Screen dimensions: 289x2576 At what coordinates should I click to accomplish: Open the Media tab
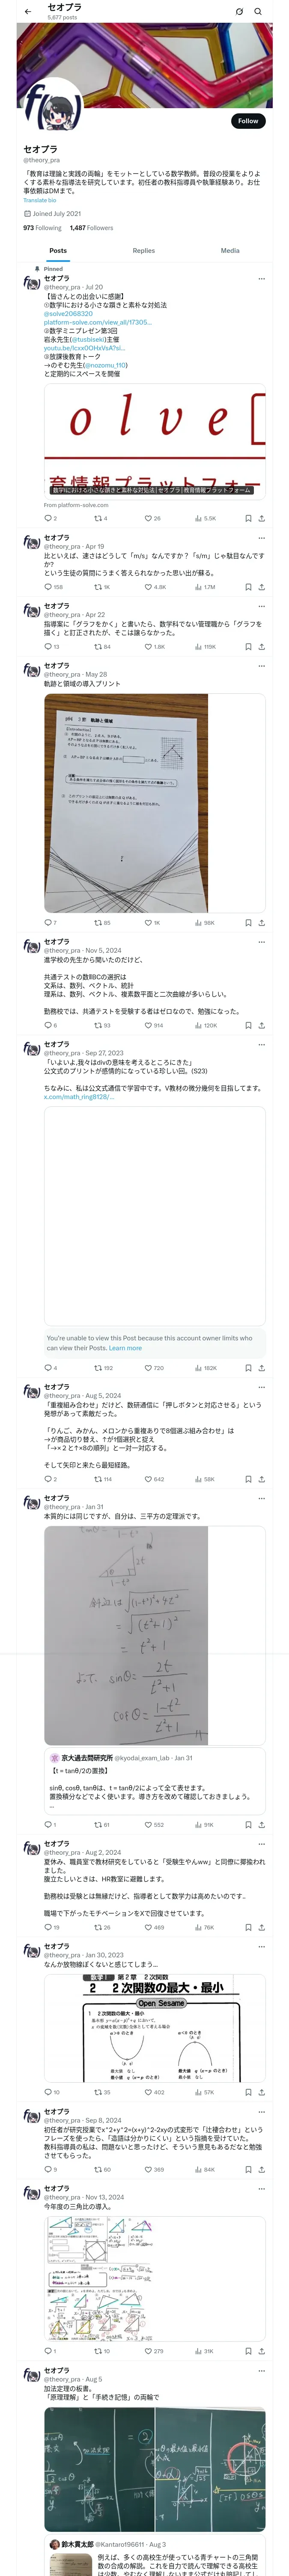click(230, 251)
